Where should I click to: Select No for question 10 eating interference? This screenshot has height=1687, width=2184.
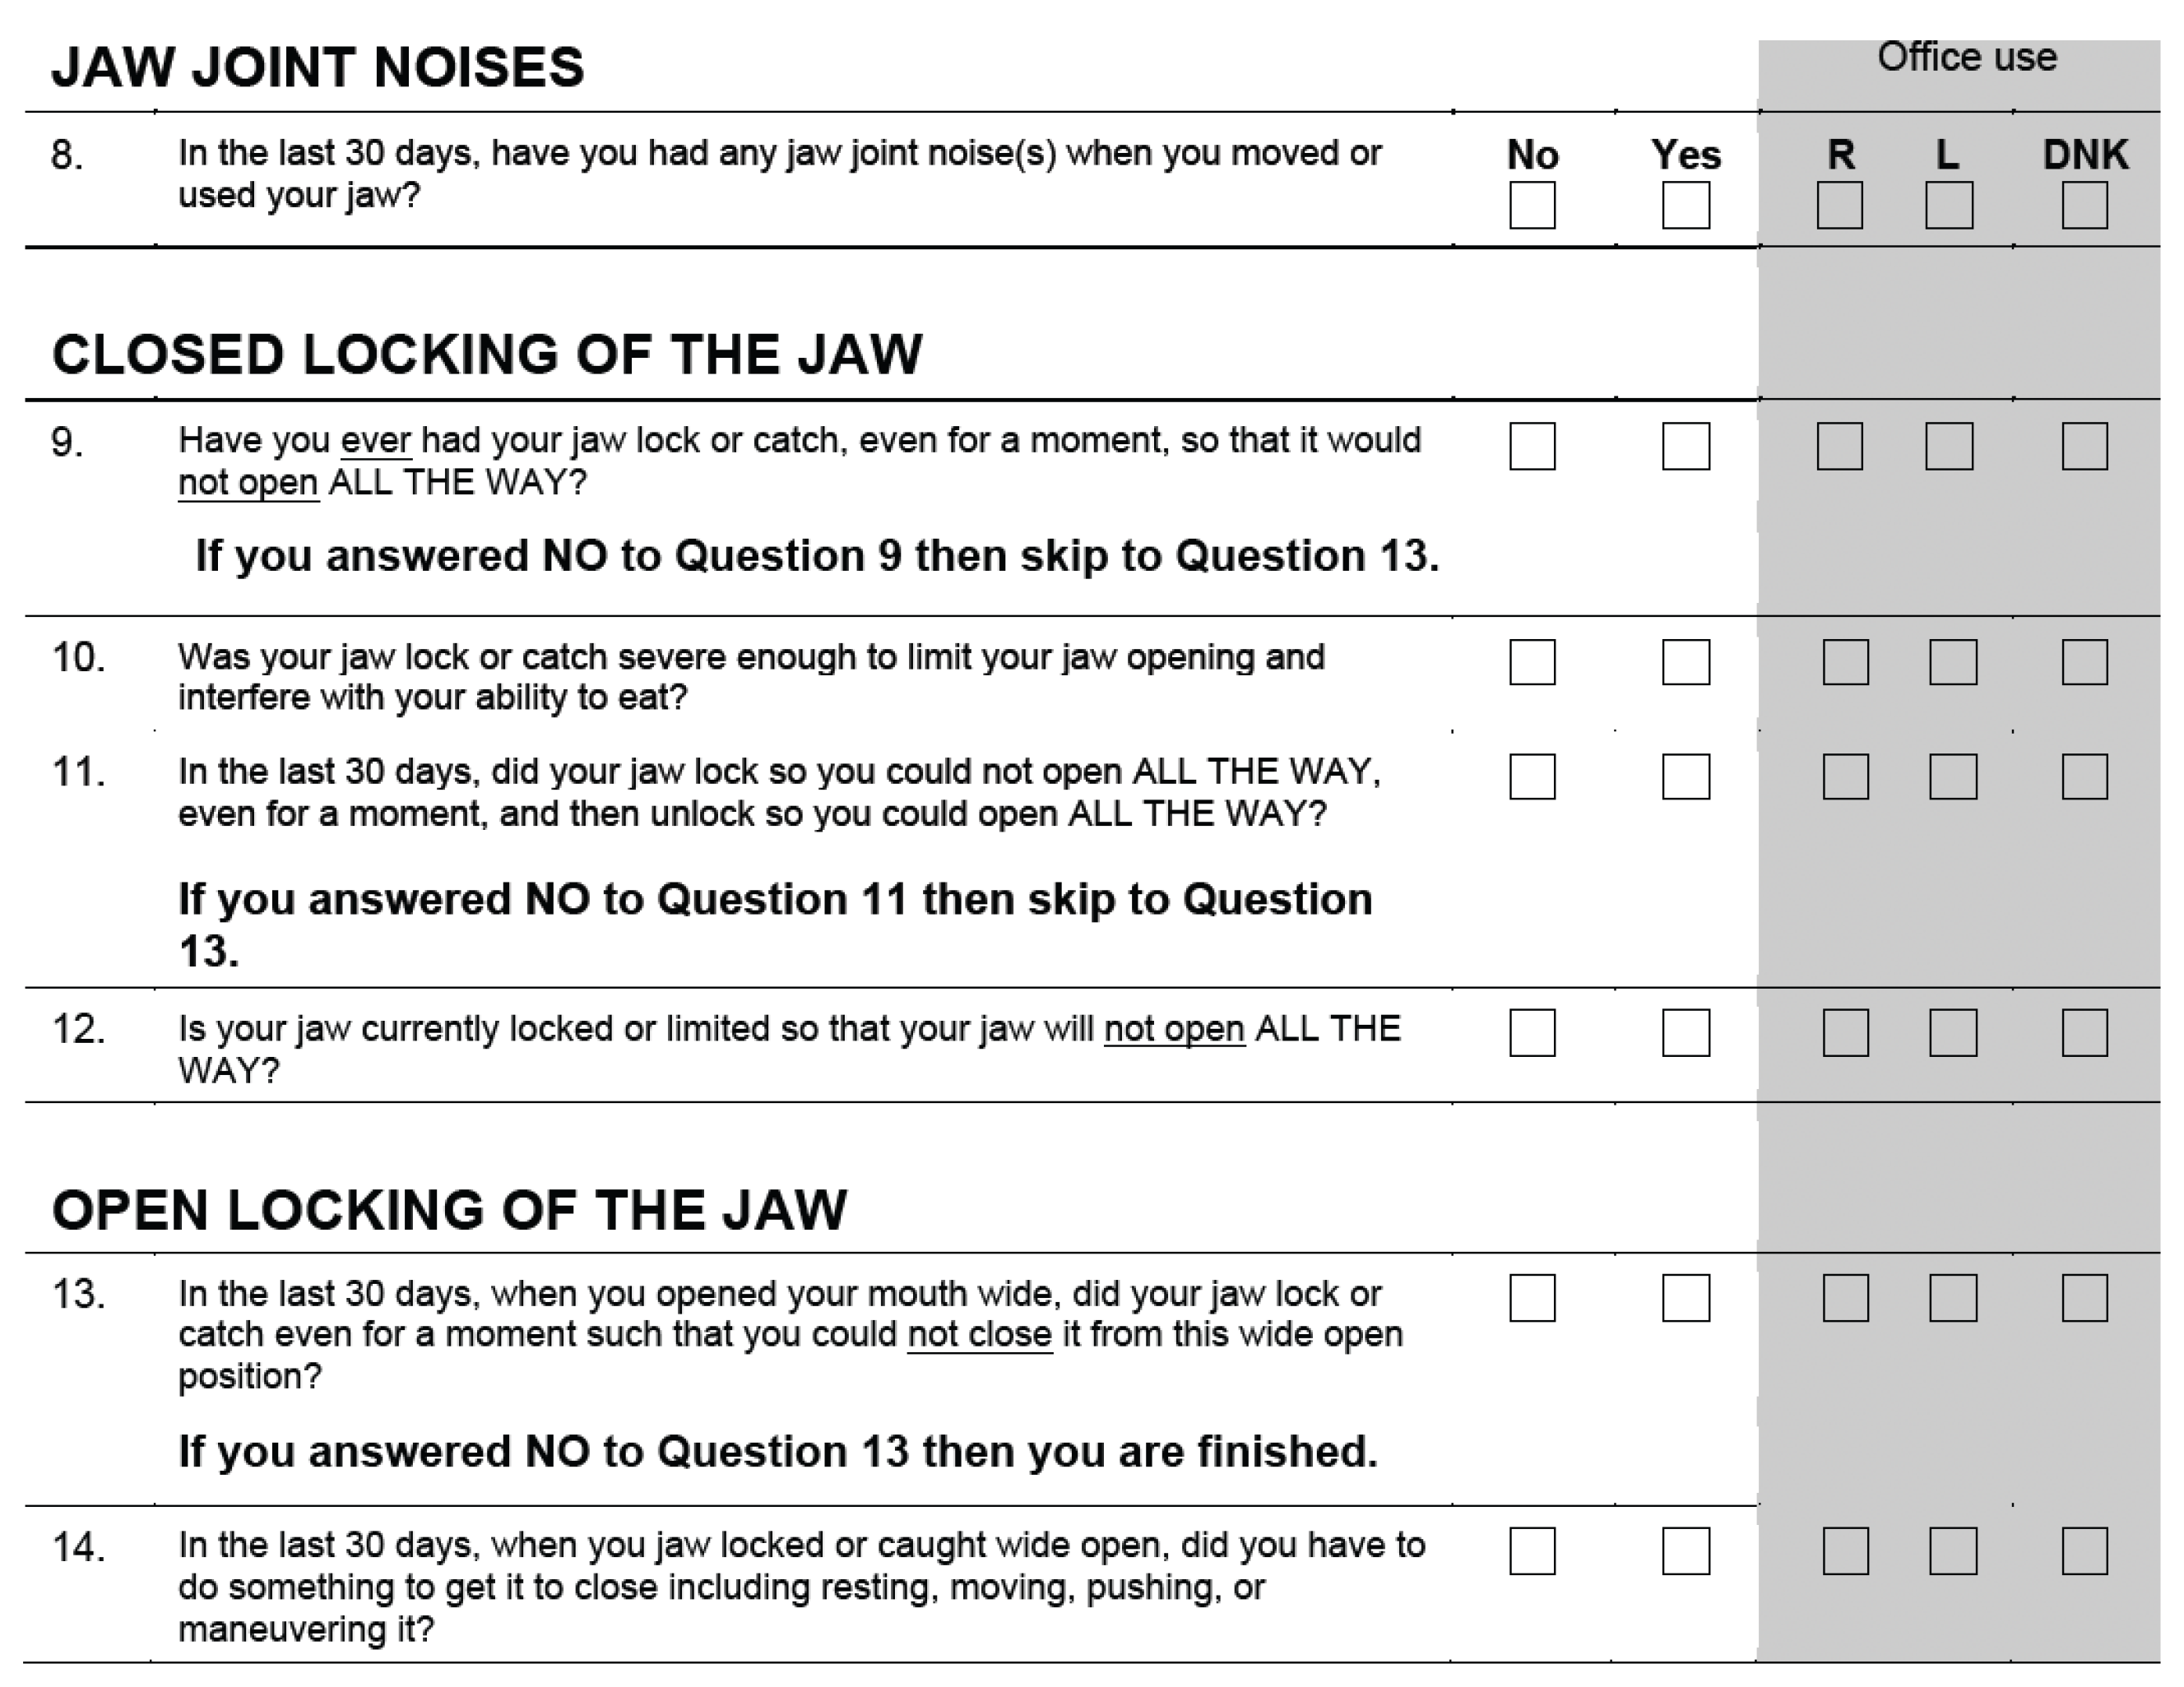(x=1532, y=662)
